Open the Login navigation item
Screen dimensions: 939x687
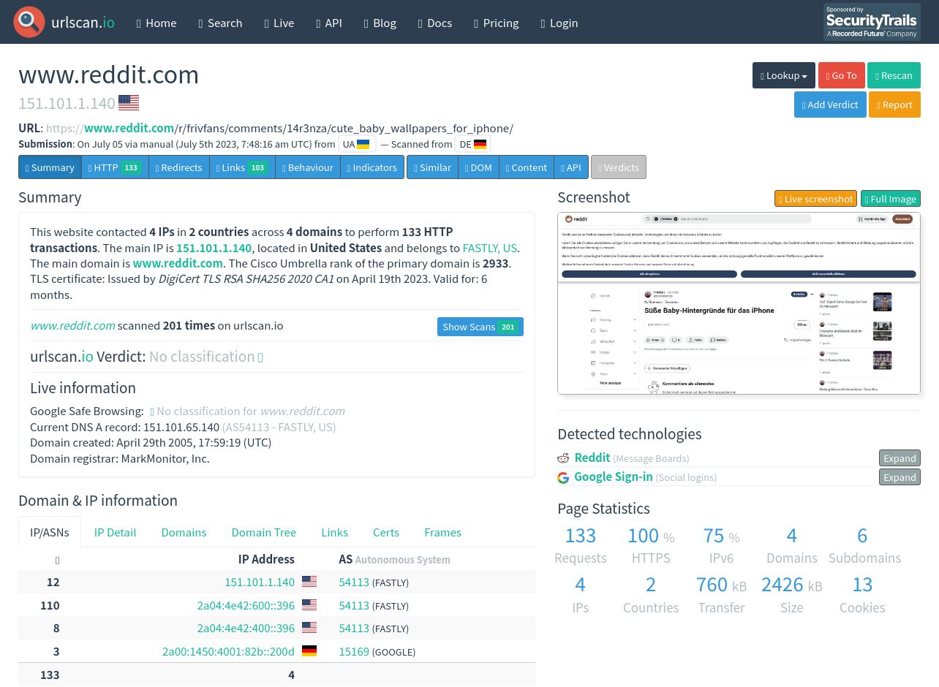(559, 23)
